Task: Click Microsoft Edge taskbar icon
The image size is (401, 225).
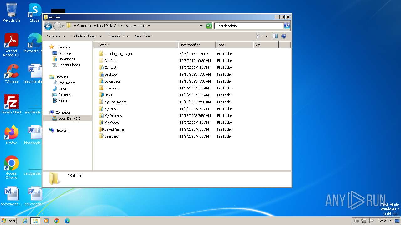Action: tap(67, 221)
